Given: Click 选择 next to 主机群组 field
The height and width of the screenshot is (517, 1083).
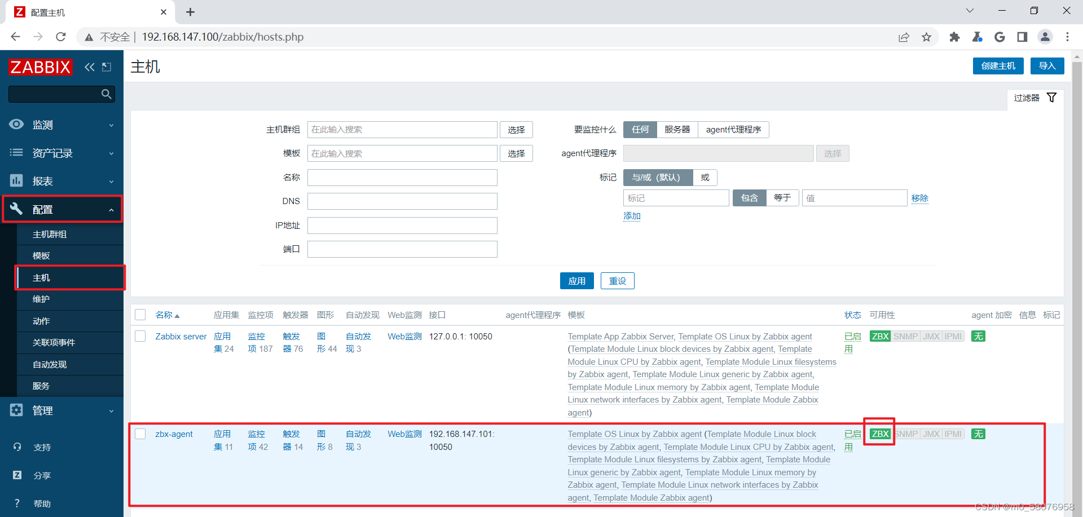Looking at the screenshot, I should pos(516,130).
